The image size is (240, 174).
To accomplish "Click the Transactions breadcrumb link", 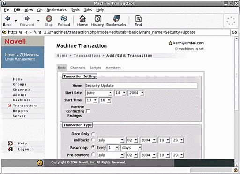I will (87, 56).
